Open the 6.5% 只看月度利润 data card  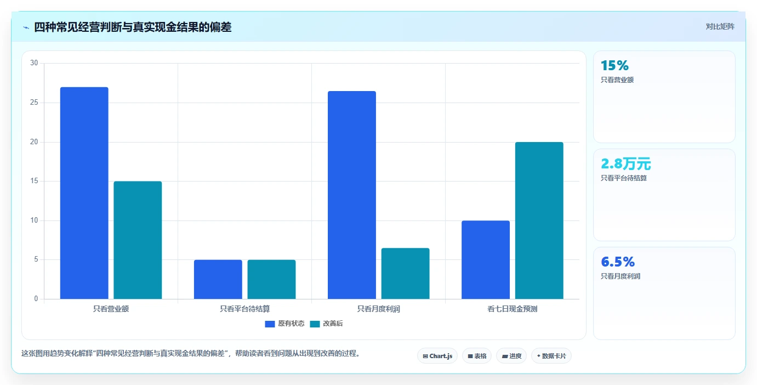[664, 293]
